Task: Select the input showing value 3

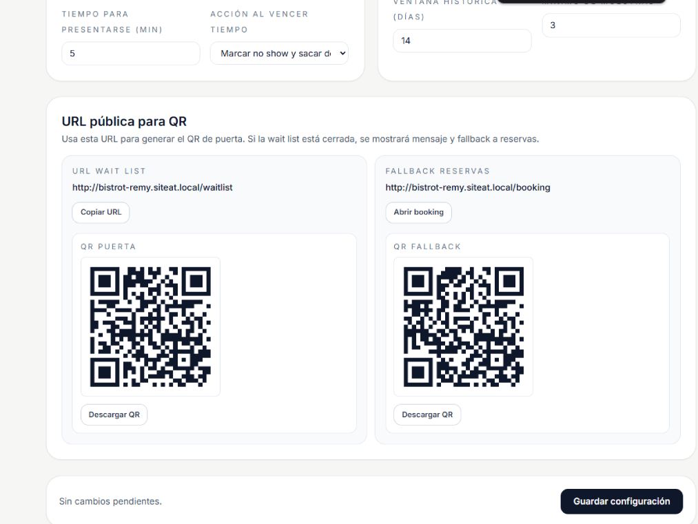Action: [x=610, y=25]
